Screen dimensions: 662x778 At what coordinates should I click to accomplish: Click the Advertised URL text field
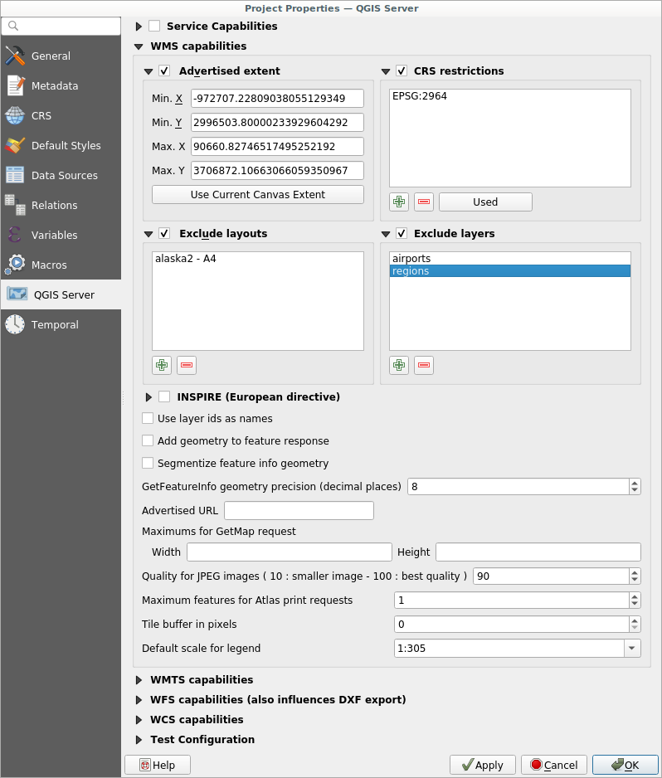click(299, 511)
